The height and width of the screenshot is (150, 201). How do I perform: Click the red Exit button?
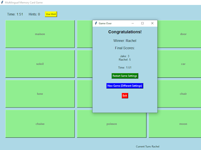coord(125,96)
